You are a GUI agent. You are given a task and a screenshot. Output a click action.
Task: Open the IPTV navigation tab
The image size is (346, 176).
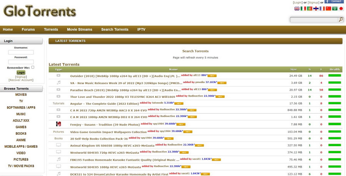141,29
